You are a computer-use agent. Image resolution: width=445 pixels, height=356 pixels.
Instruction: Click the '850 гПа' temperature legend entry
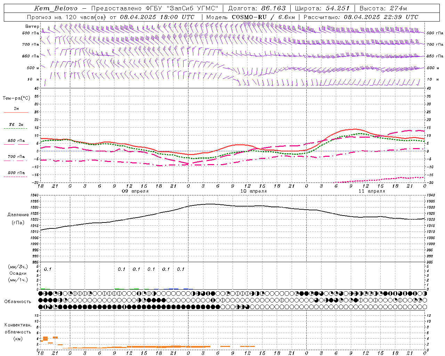coord(16,141)
